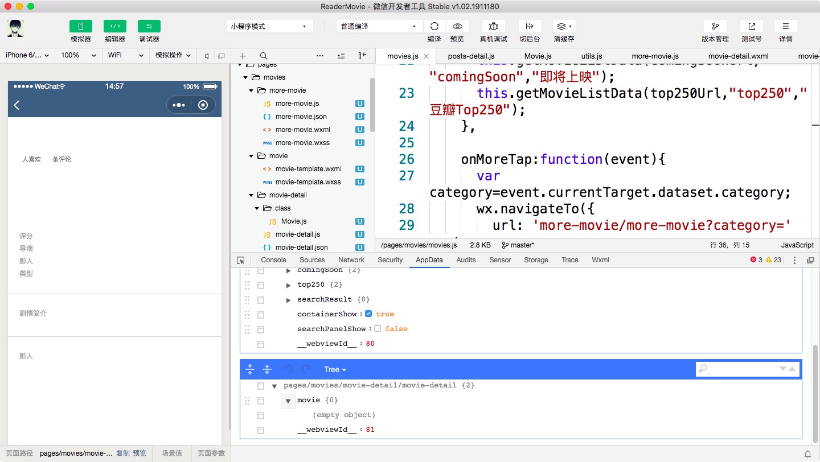Select checkbox beside searchResult row
This screenshot has height=462, width=820.
coord(261,300)
